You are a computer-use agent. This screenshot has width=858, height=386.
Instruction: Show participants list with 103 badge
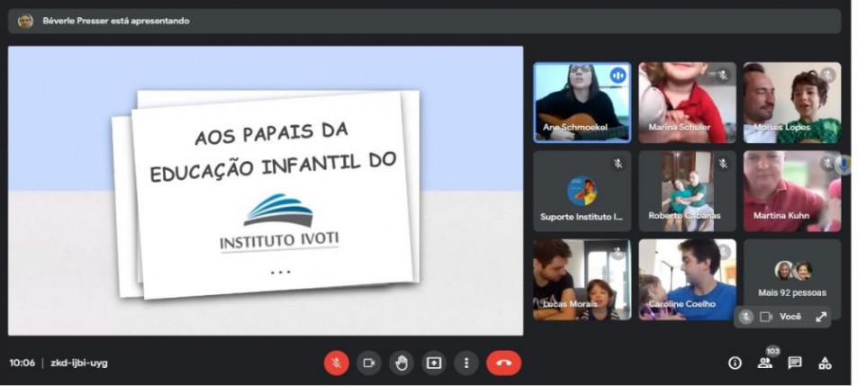coord(765,362)
